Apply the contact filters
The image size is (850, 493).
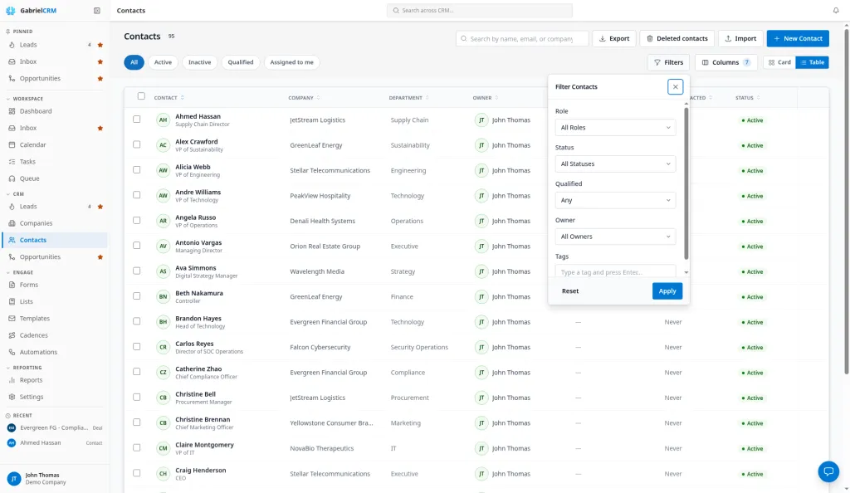point(667,291)
